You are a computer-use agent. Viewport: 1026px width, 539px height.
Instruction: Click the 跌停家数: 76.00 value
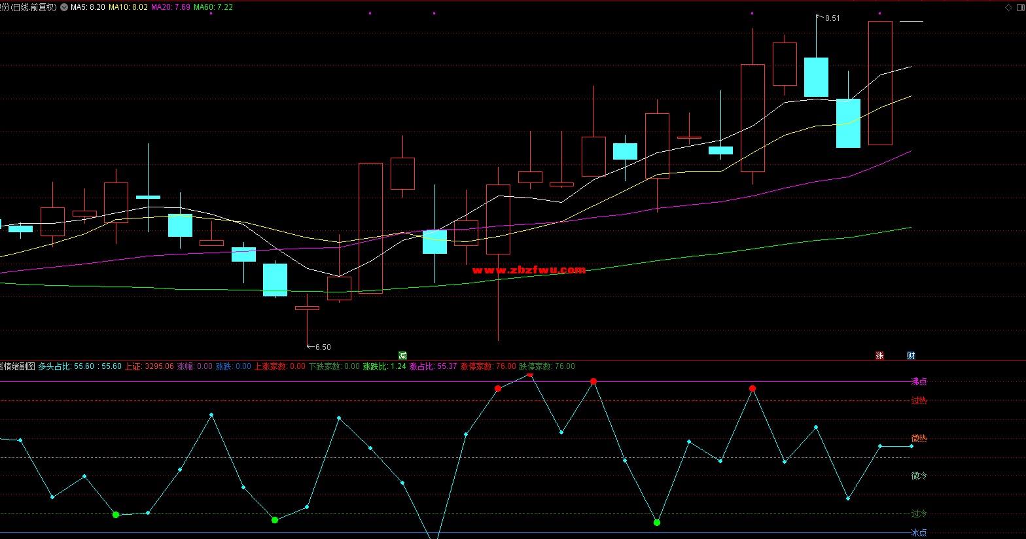(x=547, y=366)
